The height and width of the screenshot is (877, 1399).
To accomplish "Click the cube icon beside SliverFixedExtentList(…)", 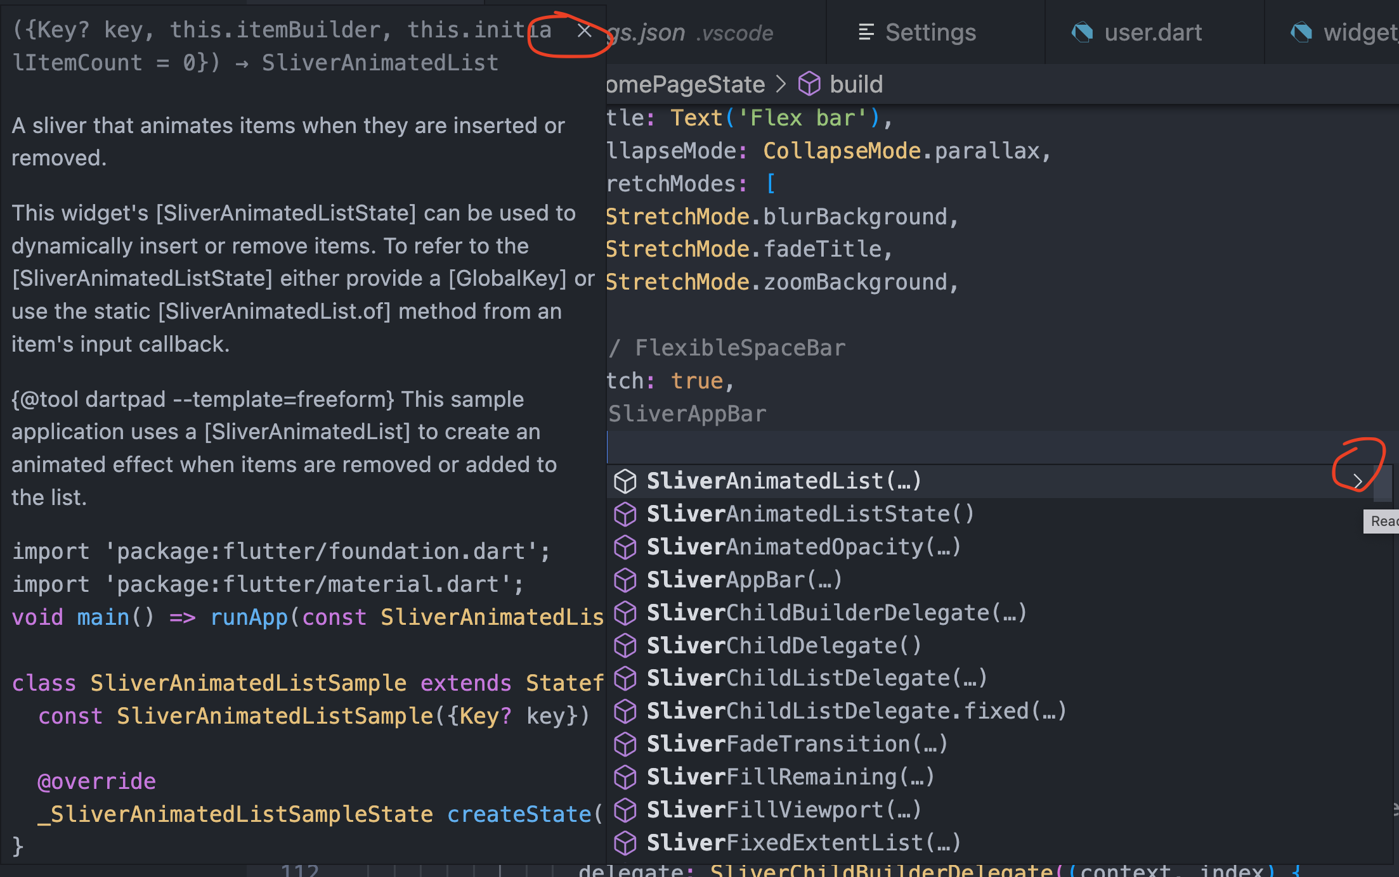I will 625,843.
